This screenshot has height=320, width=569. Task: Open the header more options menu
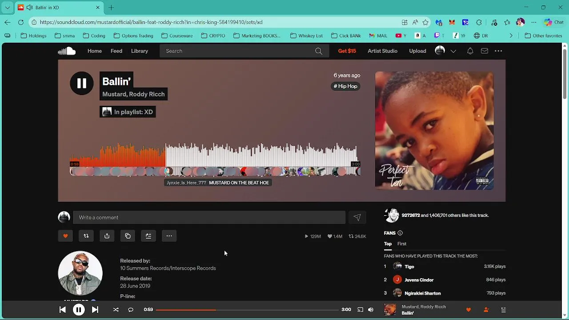tap(498, 51)
